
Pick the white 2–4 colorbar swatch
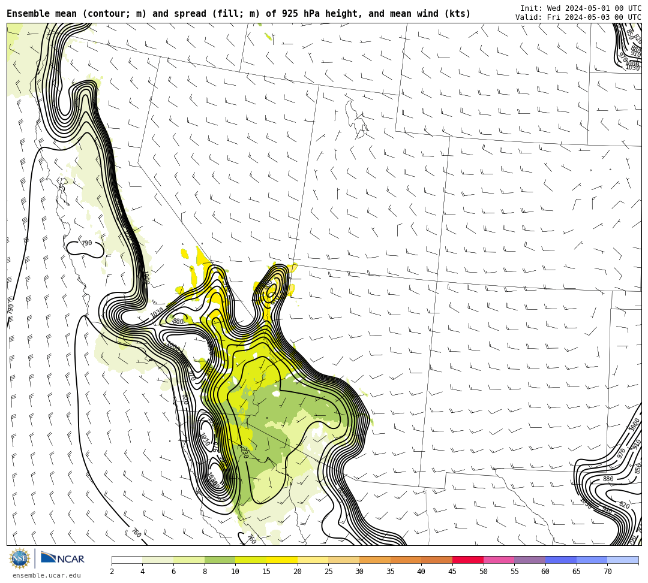tap(127, 560)
